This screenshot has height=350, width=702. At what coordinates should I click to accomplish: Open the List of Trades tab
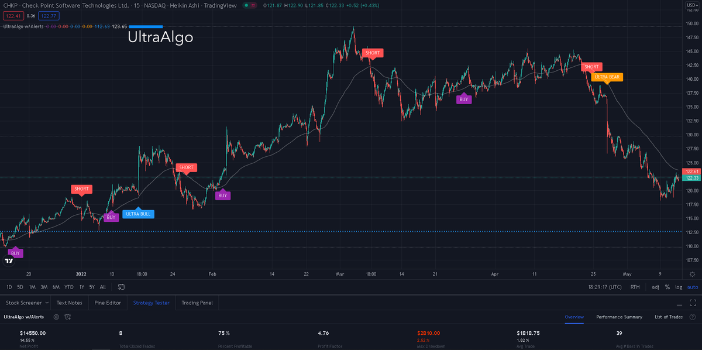click(669, 317)
